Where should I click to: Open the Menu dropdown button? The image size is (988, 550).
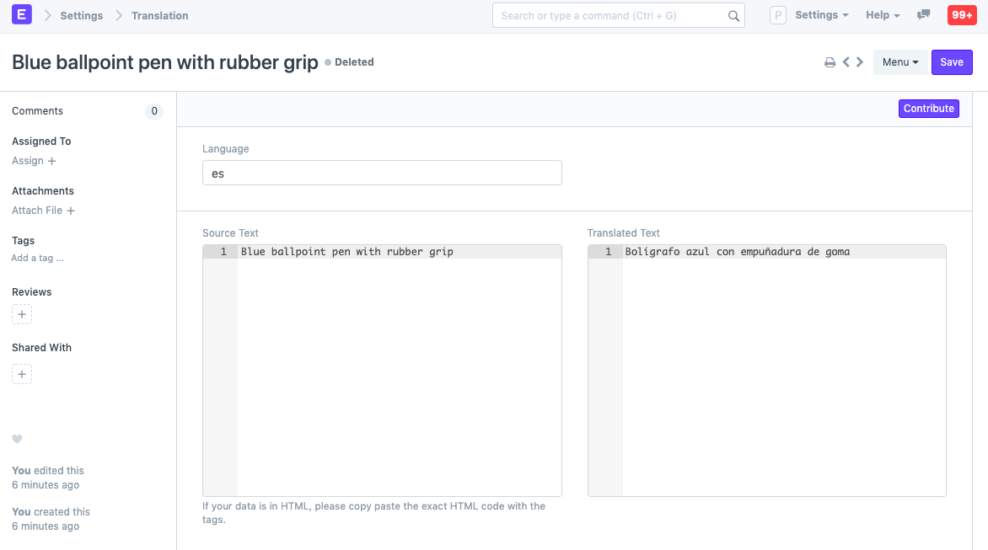click(899, 62)
